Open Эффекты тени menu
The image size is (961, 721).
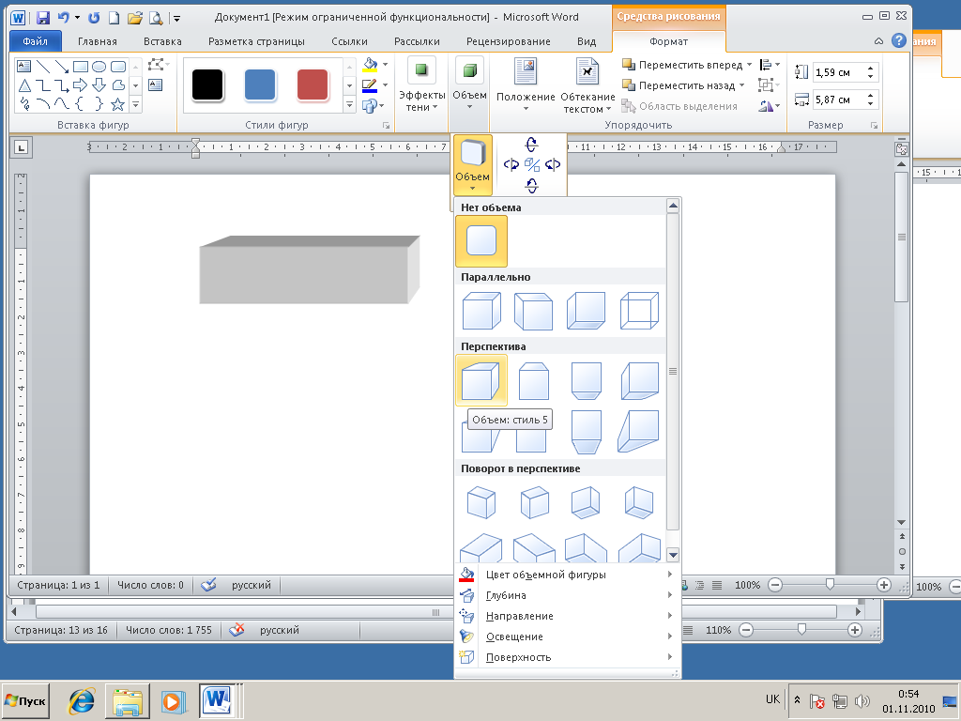click(421, 84)
